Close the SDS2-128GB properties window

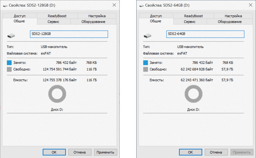coord(114,5)
